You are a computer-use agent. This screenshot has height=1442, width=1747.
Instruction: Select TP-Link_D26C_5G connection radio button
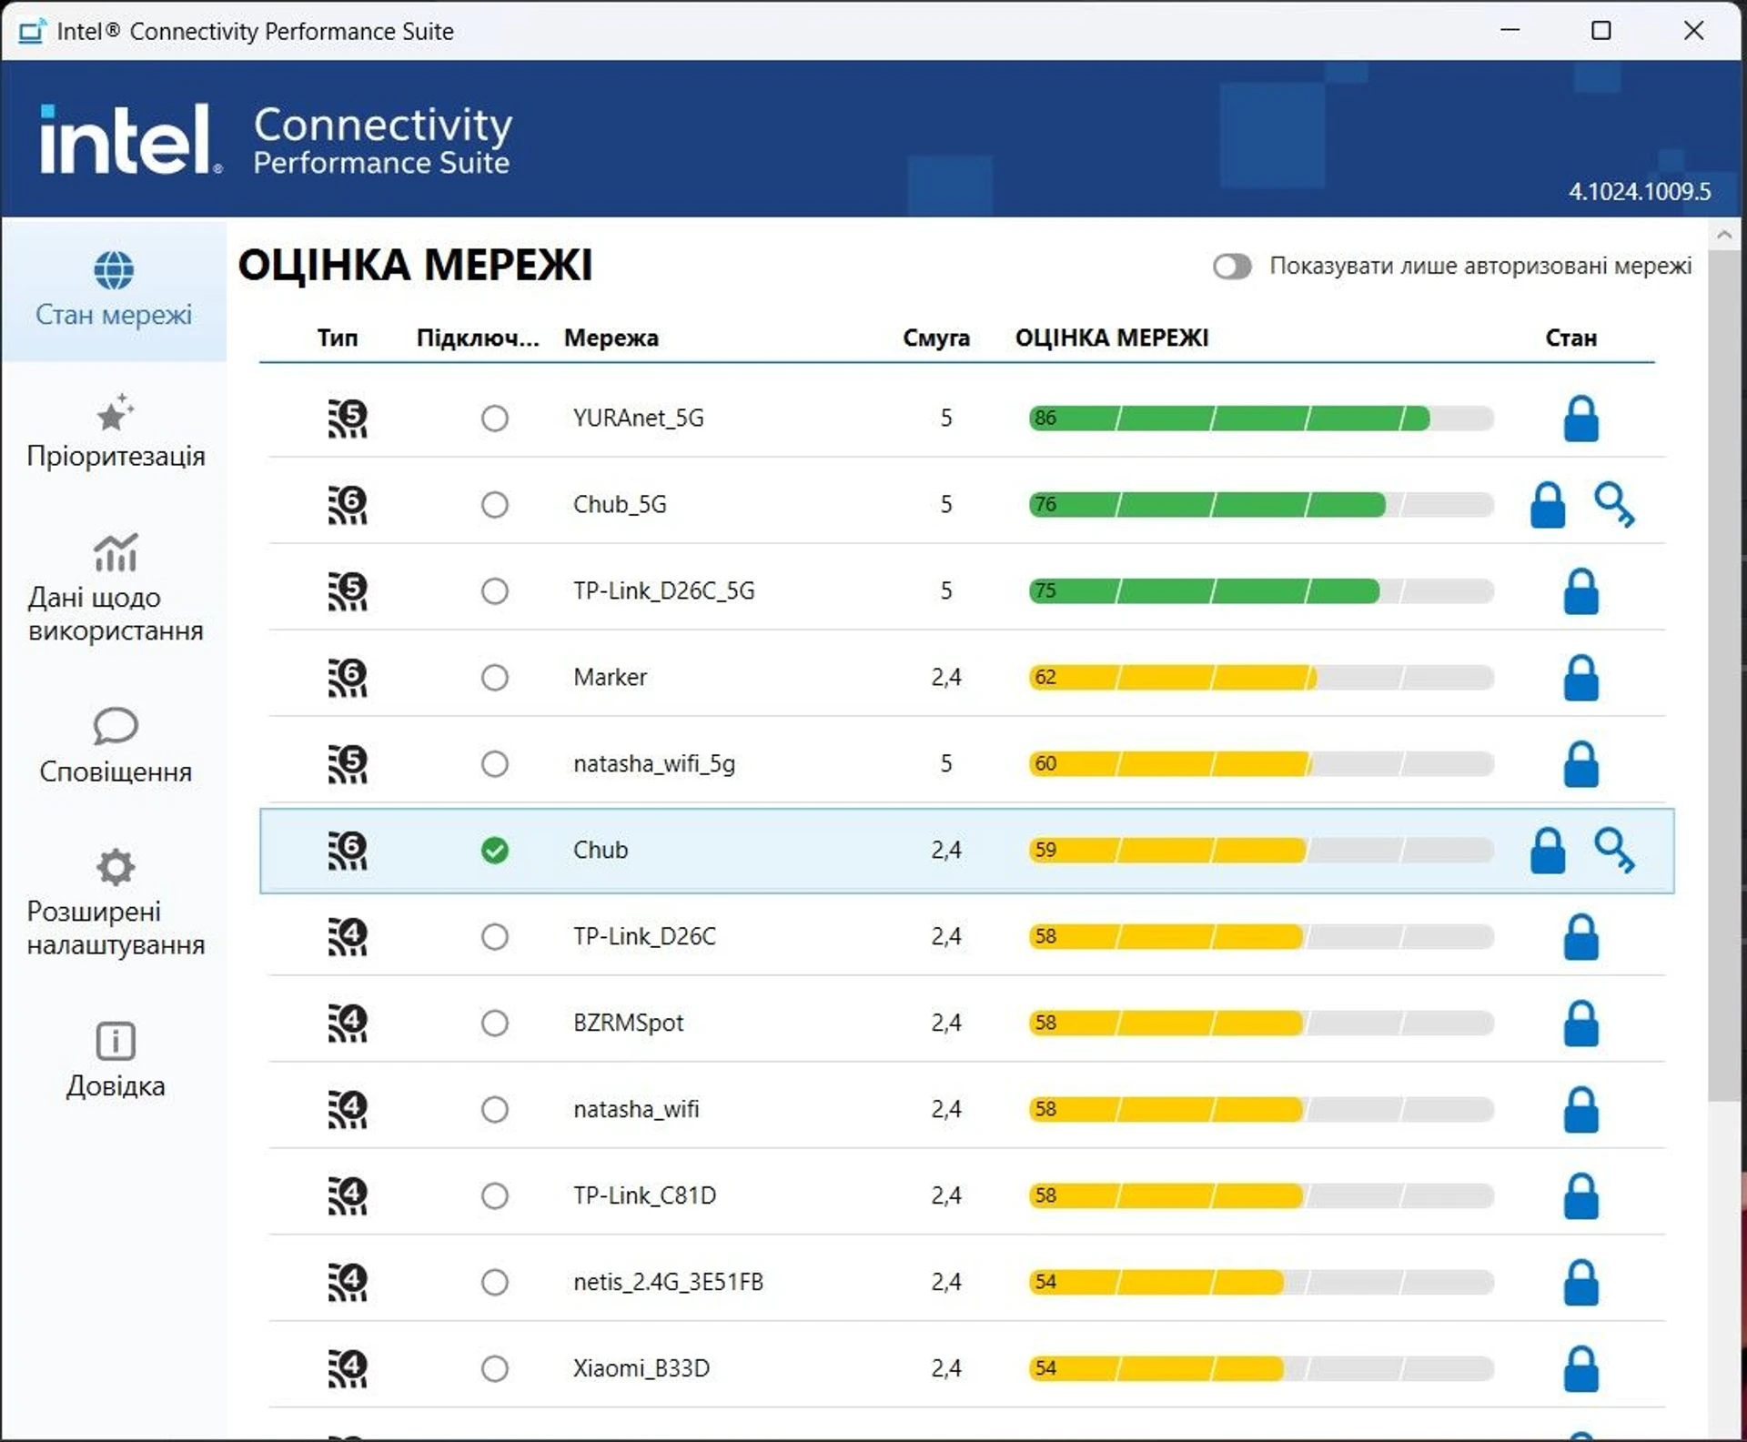pyautogui.click(x=495, y=591)
